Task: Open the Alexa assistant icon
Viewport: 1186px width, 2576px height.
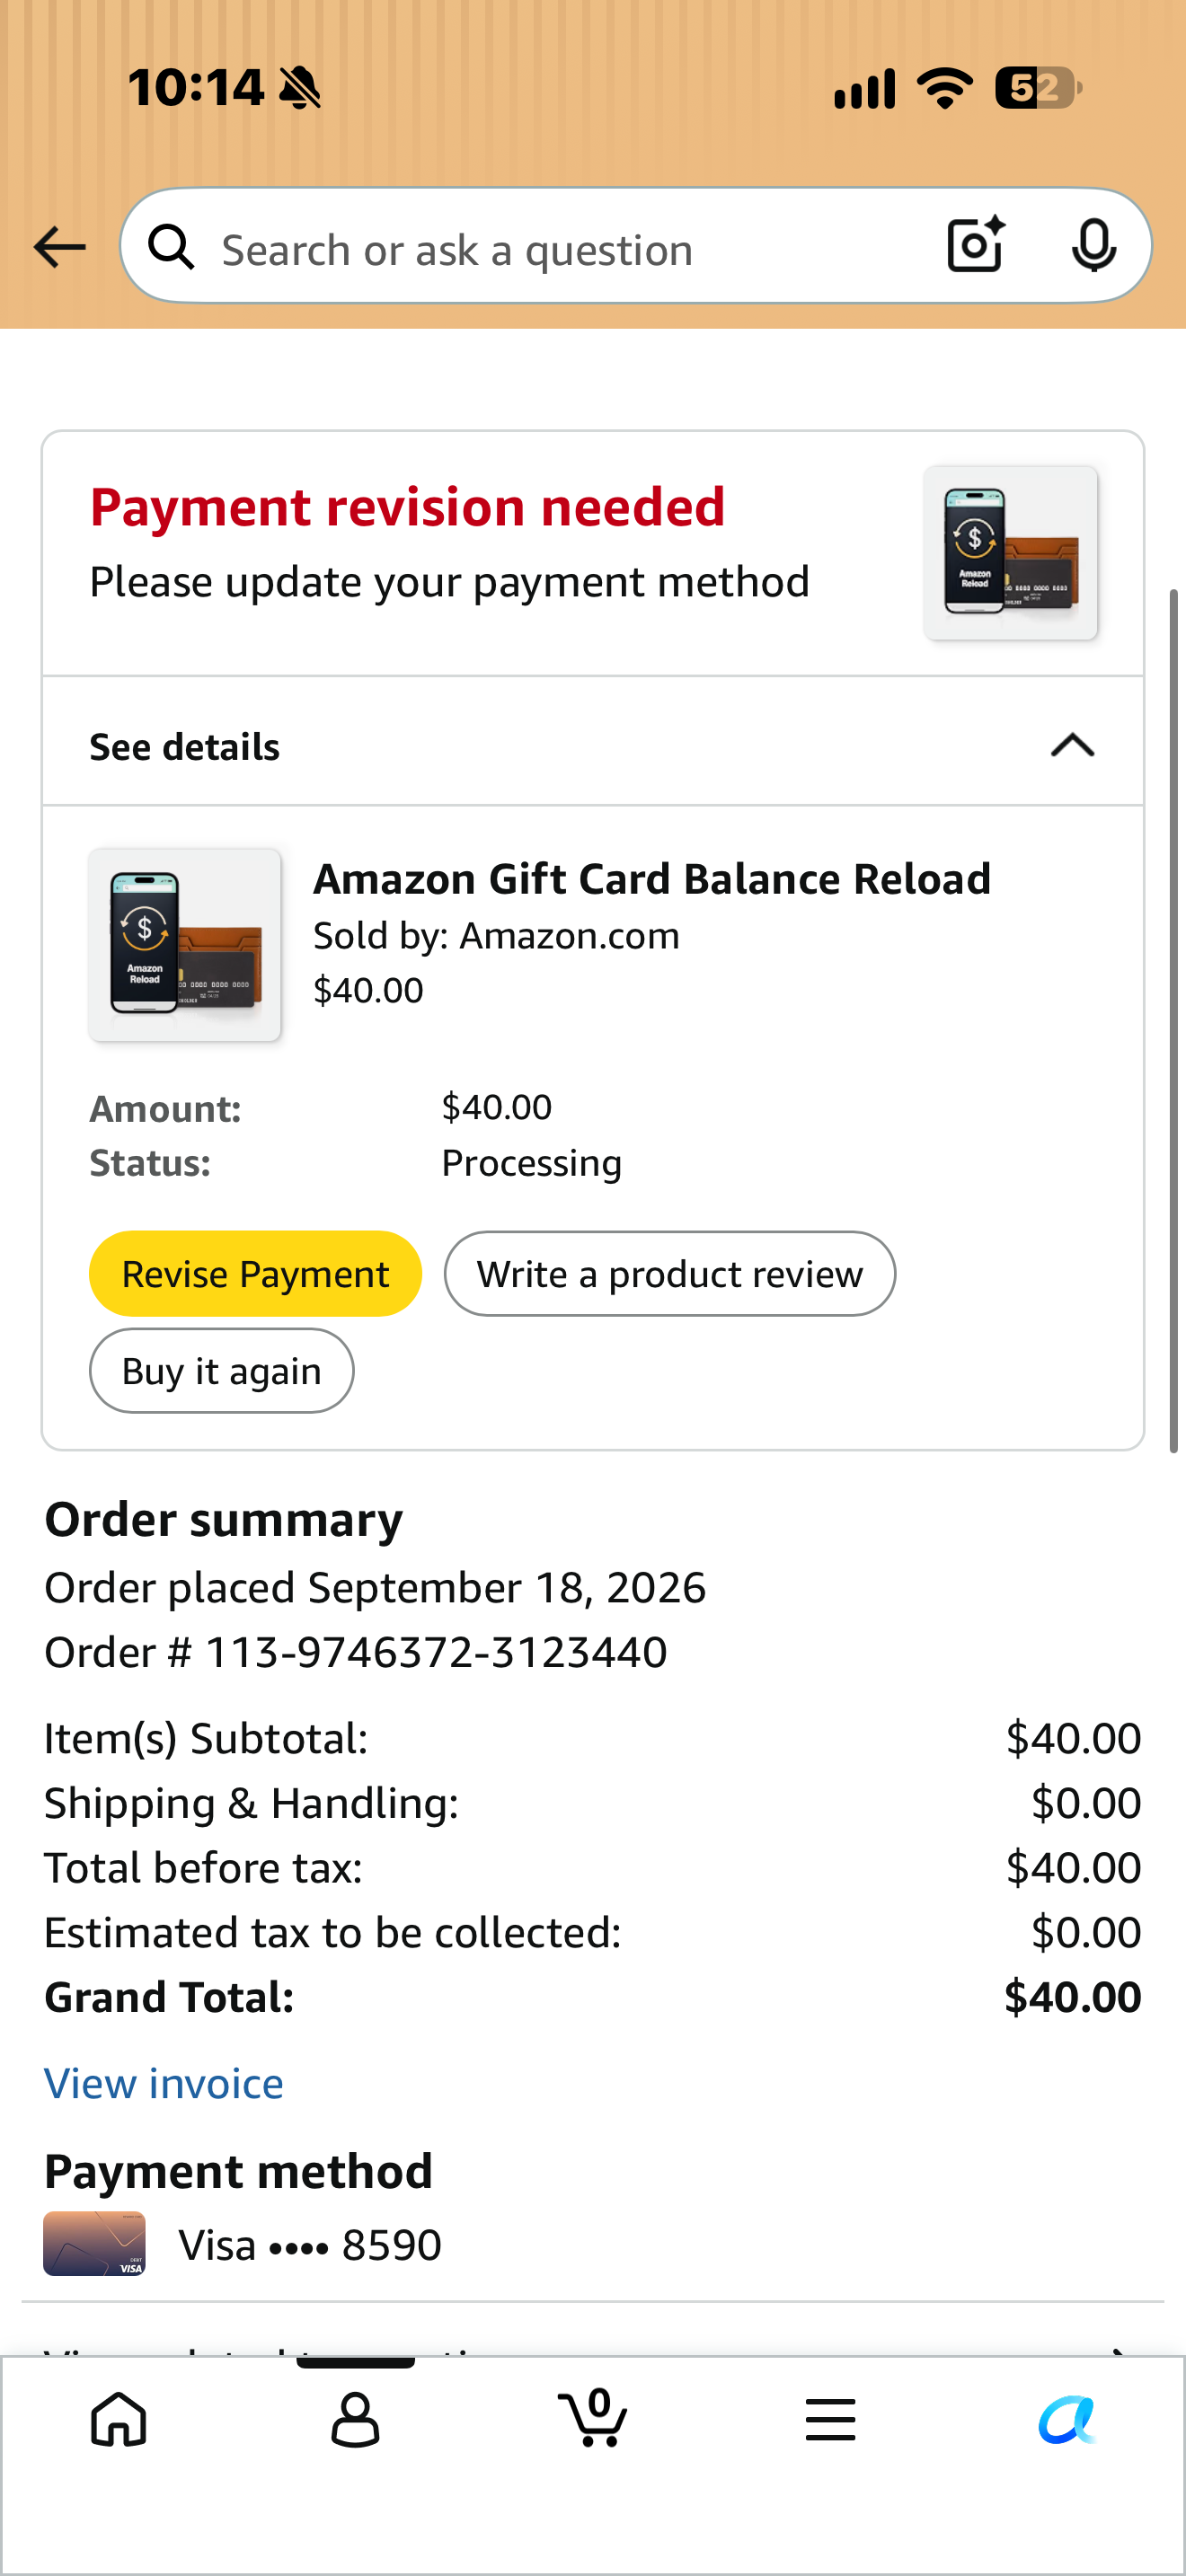Action: (x=1067, y=2420)
